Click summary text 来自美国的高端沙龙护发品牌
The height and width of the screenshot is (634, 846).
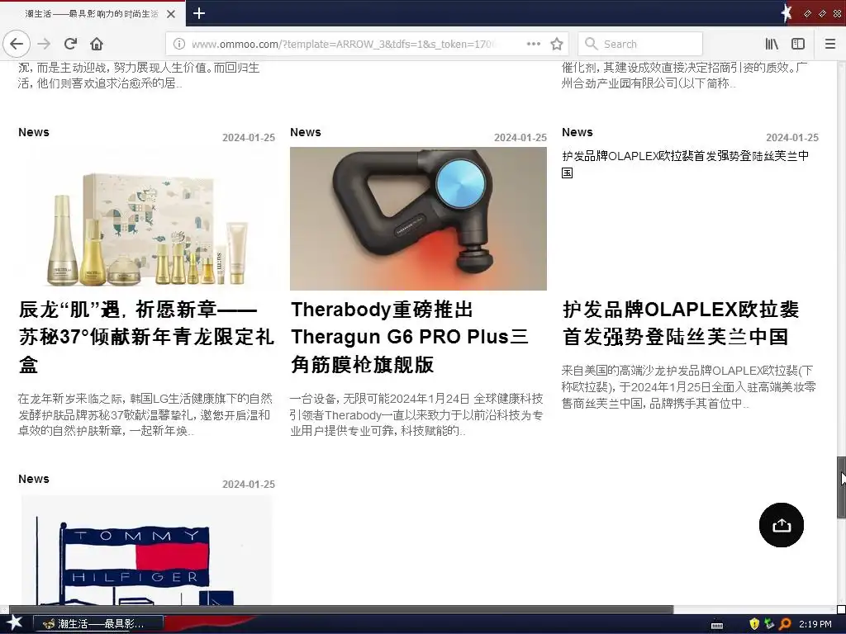click(x=688, y=387)
